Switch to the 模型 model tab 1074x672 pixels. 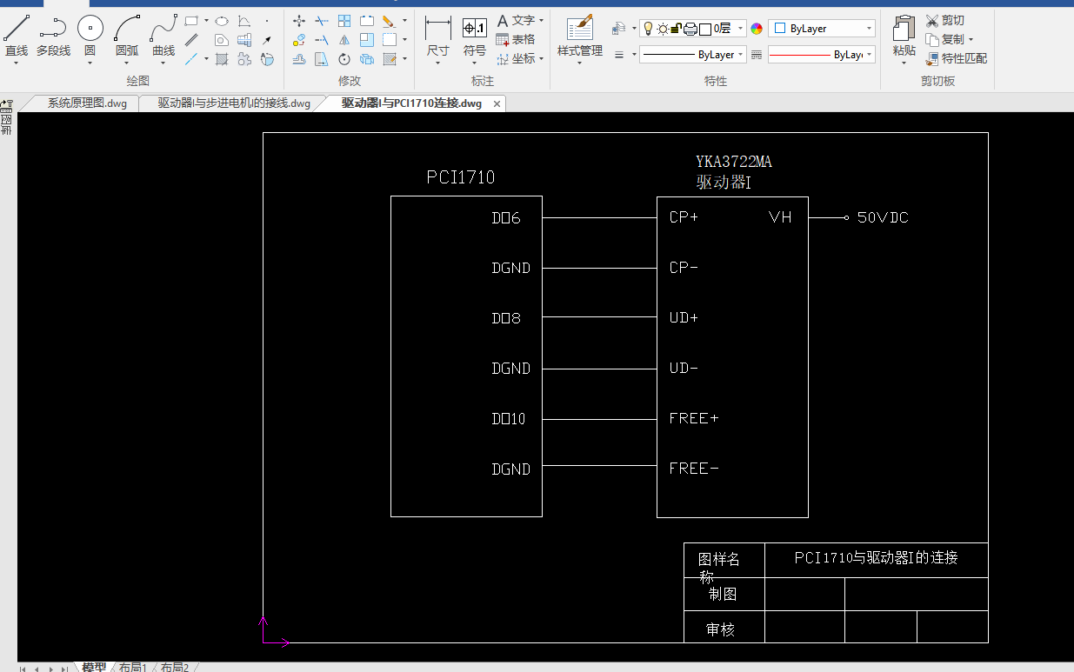[x=94, y=667]
